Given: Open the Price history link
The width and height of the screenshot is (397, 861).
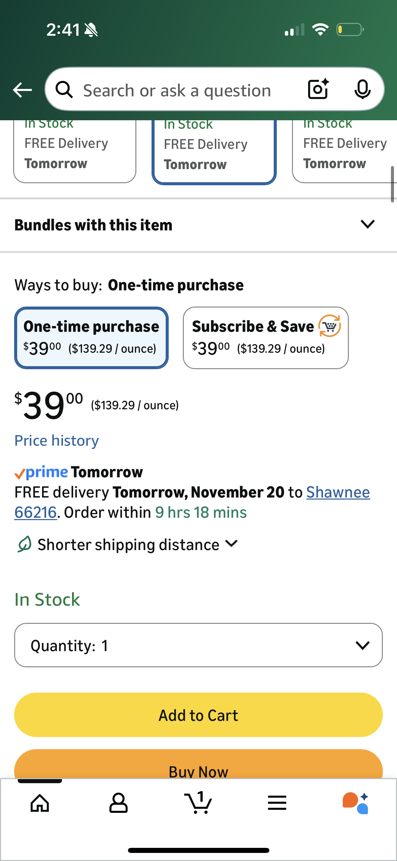Looking at the screenshot, I should (57, 441).
